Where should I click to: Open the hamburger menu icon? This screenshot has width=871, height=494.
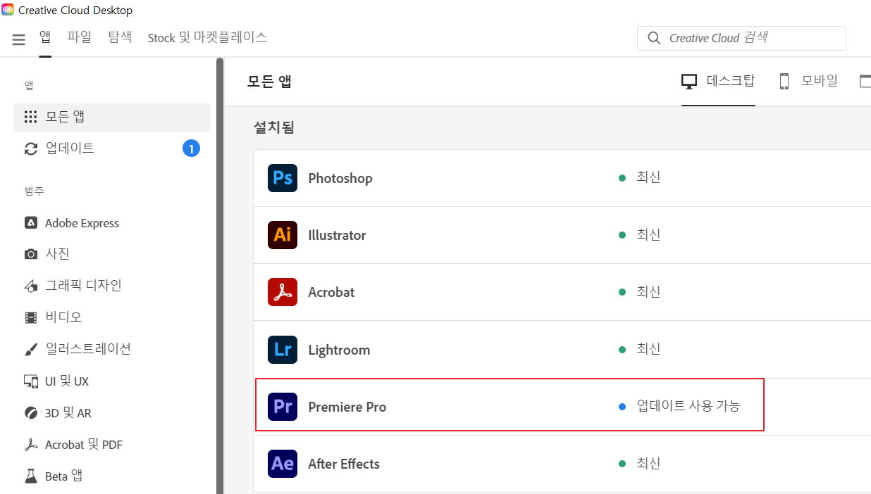[19, 39]
